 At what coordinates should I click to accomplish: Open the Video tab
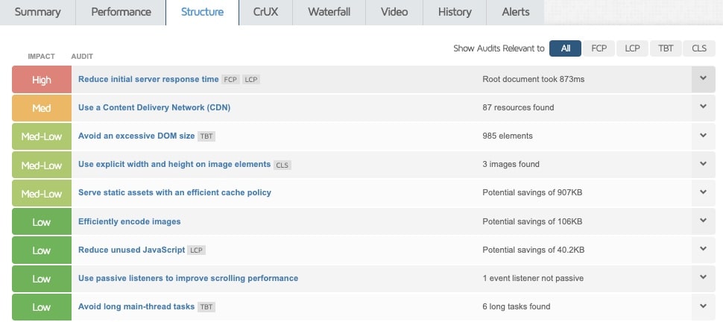click(x=394, y=12)
